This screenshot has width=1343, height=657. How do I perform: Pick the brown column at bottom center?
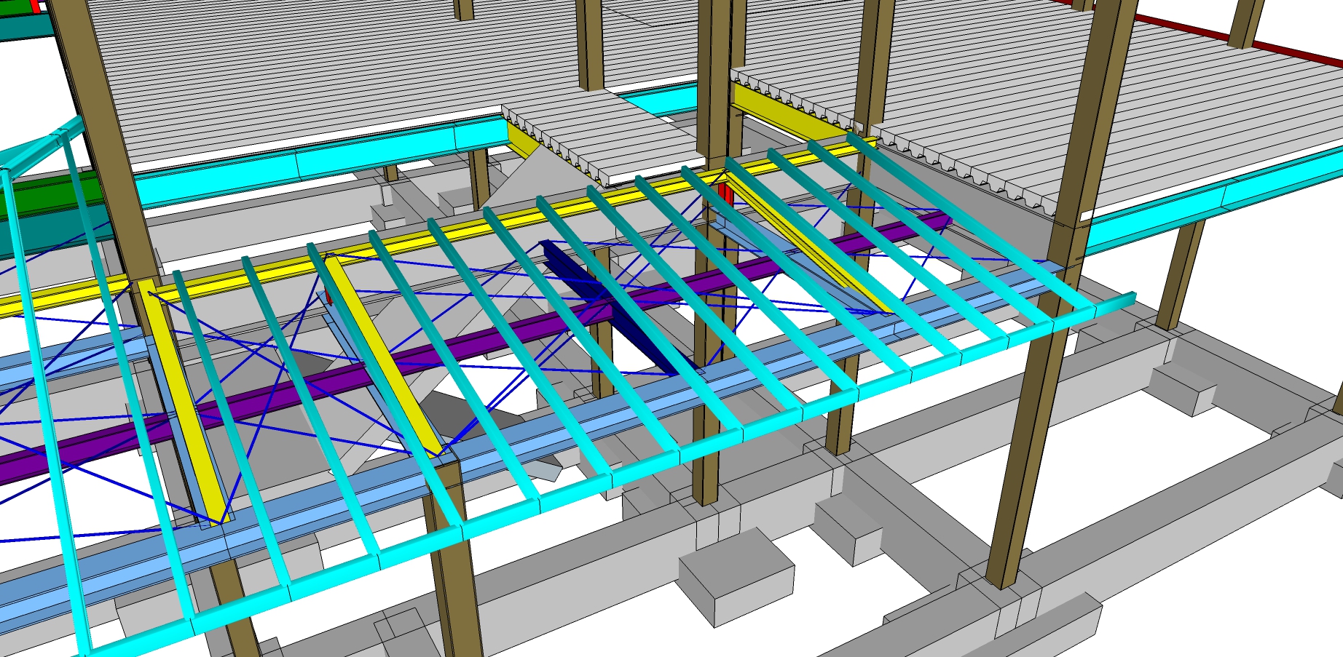coord(455,582)
